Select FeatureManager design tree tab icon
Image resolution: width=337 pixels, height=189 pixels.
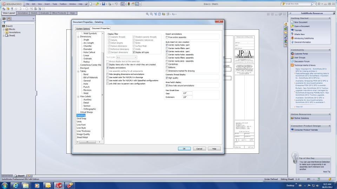click(x=4, y=19)
